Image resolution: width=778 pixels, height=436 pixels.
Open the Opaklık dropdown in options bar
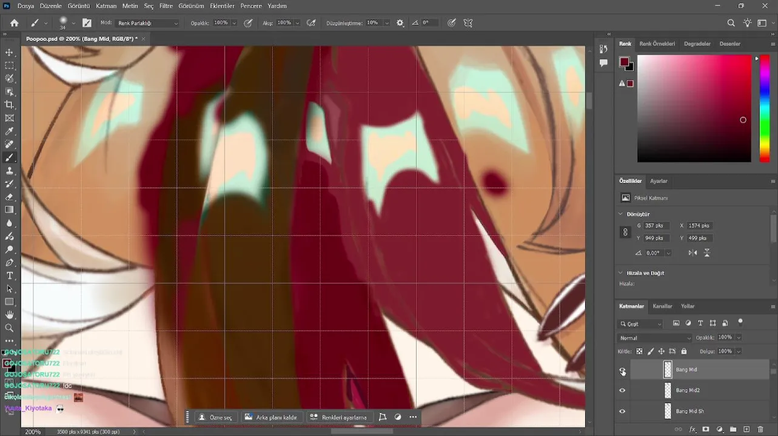(233, 23)
